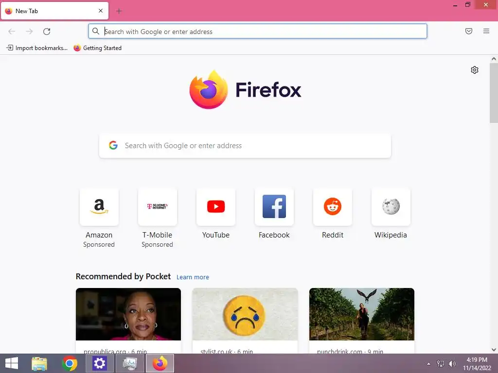Open the system monitor taskbar app
This screenshot has height=373, width=498.
pyautogui.click(x=129, y=363)
